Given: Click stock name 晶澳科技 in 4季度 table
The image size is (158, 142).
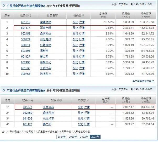Looking at the screenshot, I should tap(45, 33).
